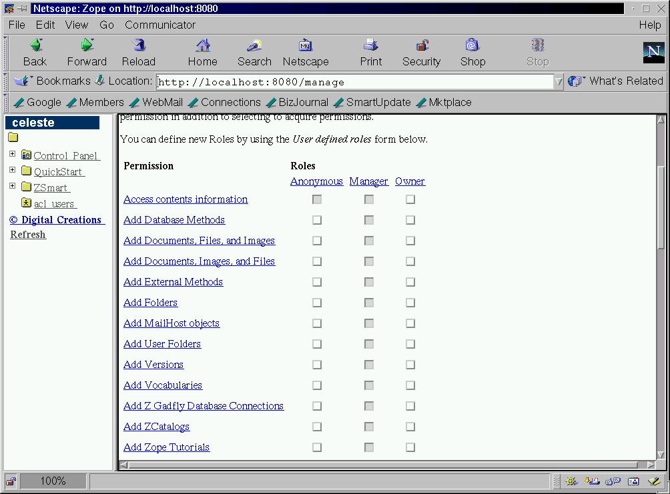
Task: Go to Home via toolbar icon
Action: tap(203, 45)
